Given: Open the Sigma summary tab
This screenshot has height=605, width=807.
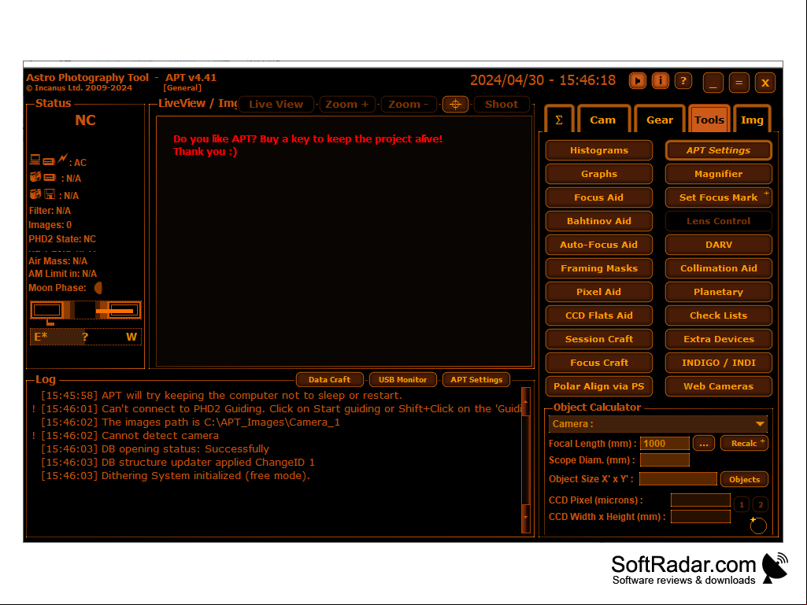Looking at the screenshot, I should coord(559,120).
